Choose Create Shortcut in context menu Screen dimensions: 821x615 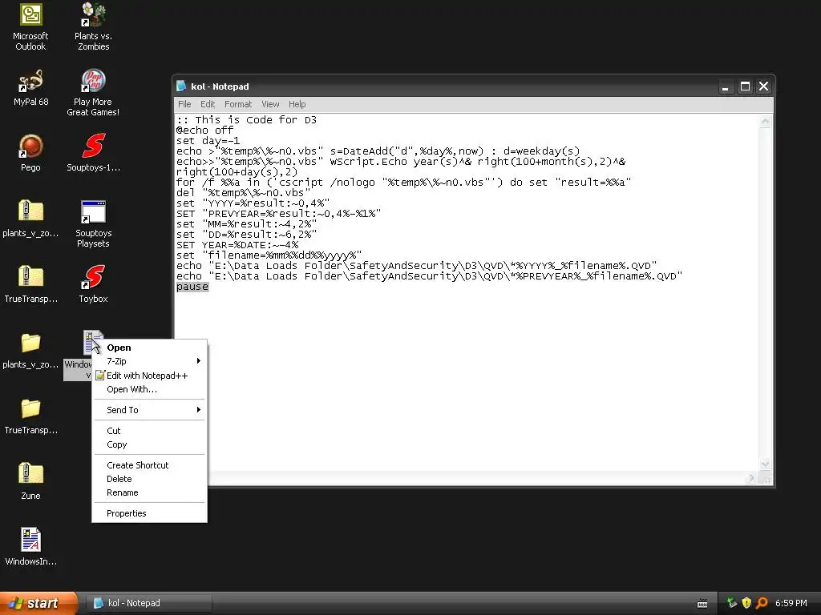click(x=150, y=465)
